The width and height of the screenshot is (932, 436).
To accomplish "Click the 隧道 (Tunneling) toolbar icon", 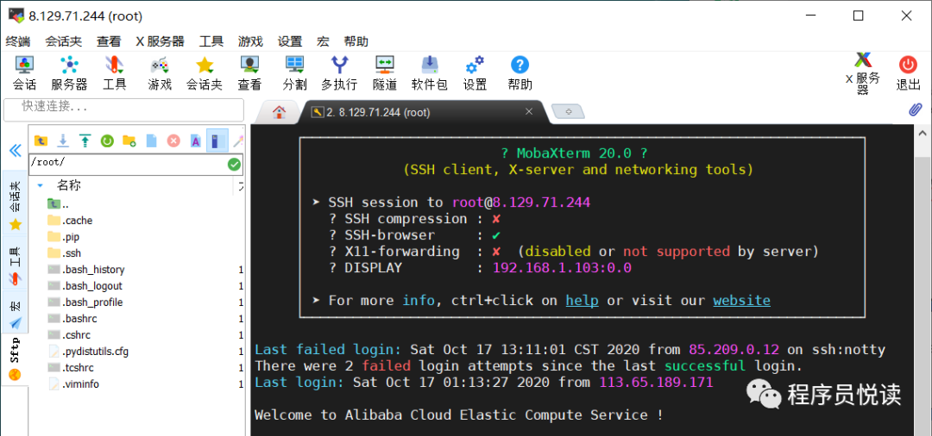I will point(385,73).
